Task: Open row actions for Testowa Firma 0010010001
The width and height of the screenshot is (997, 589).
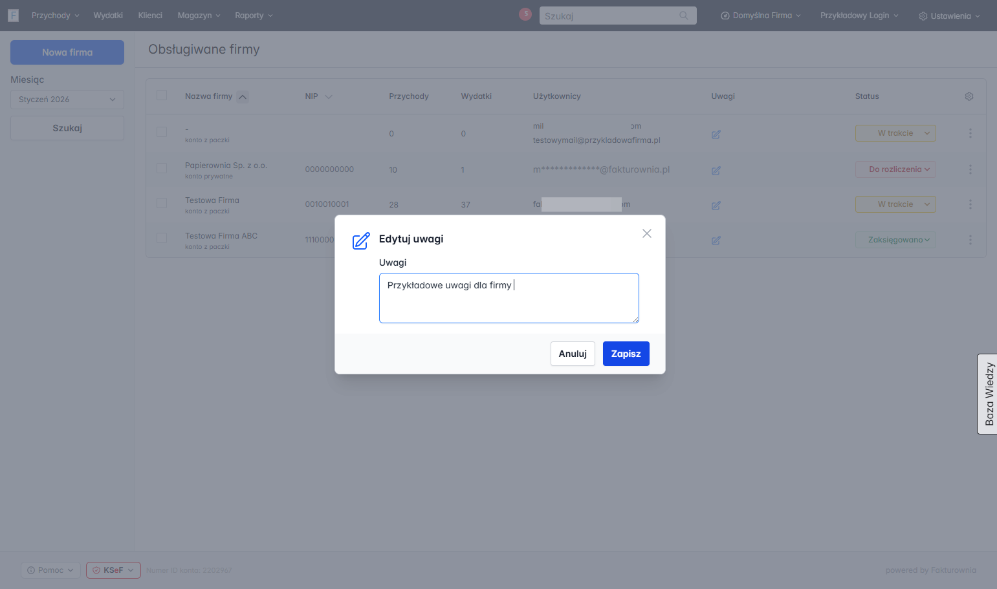Action: [x=970, y=204]
